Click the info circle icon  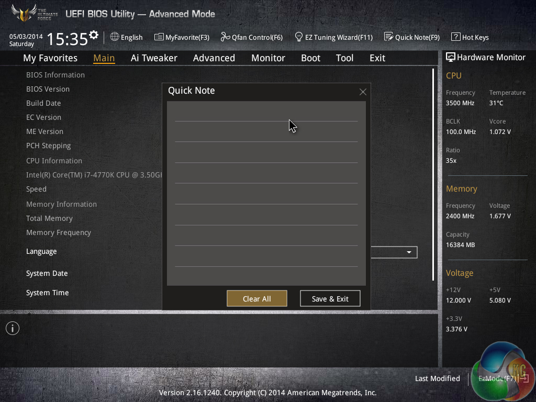click(x=13, y=329)
